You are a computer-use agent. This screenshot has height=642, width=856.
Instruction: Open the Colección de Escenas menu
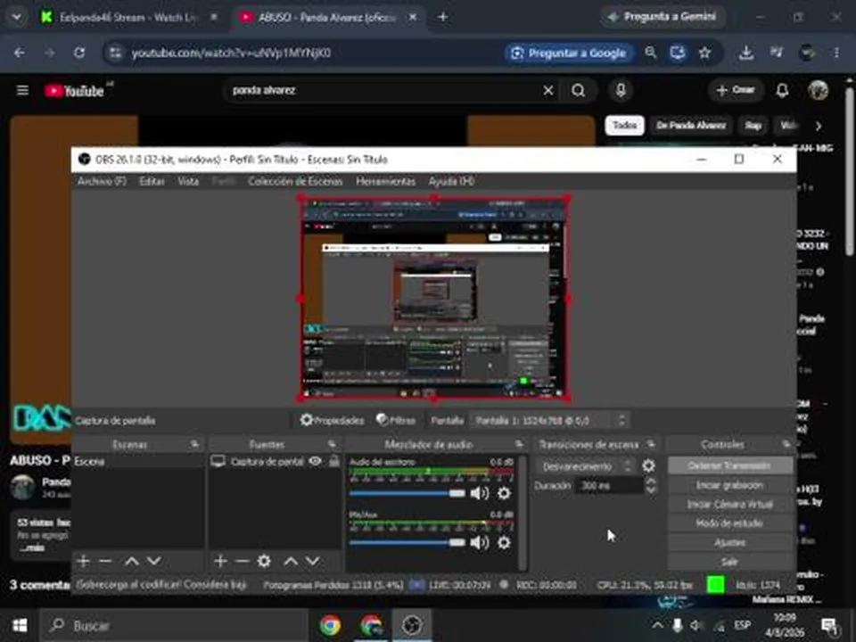click(x=295, y=181)
